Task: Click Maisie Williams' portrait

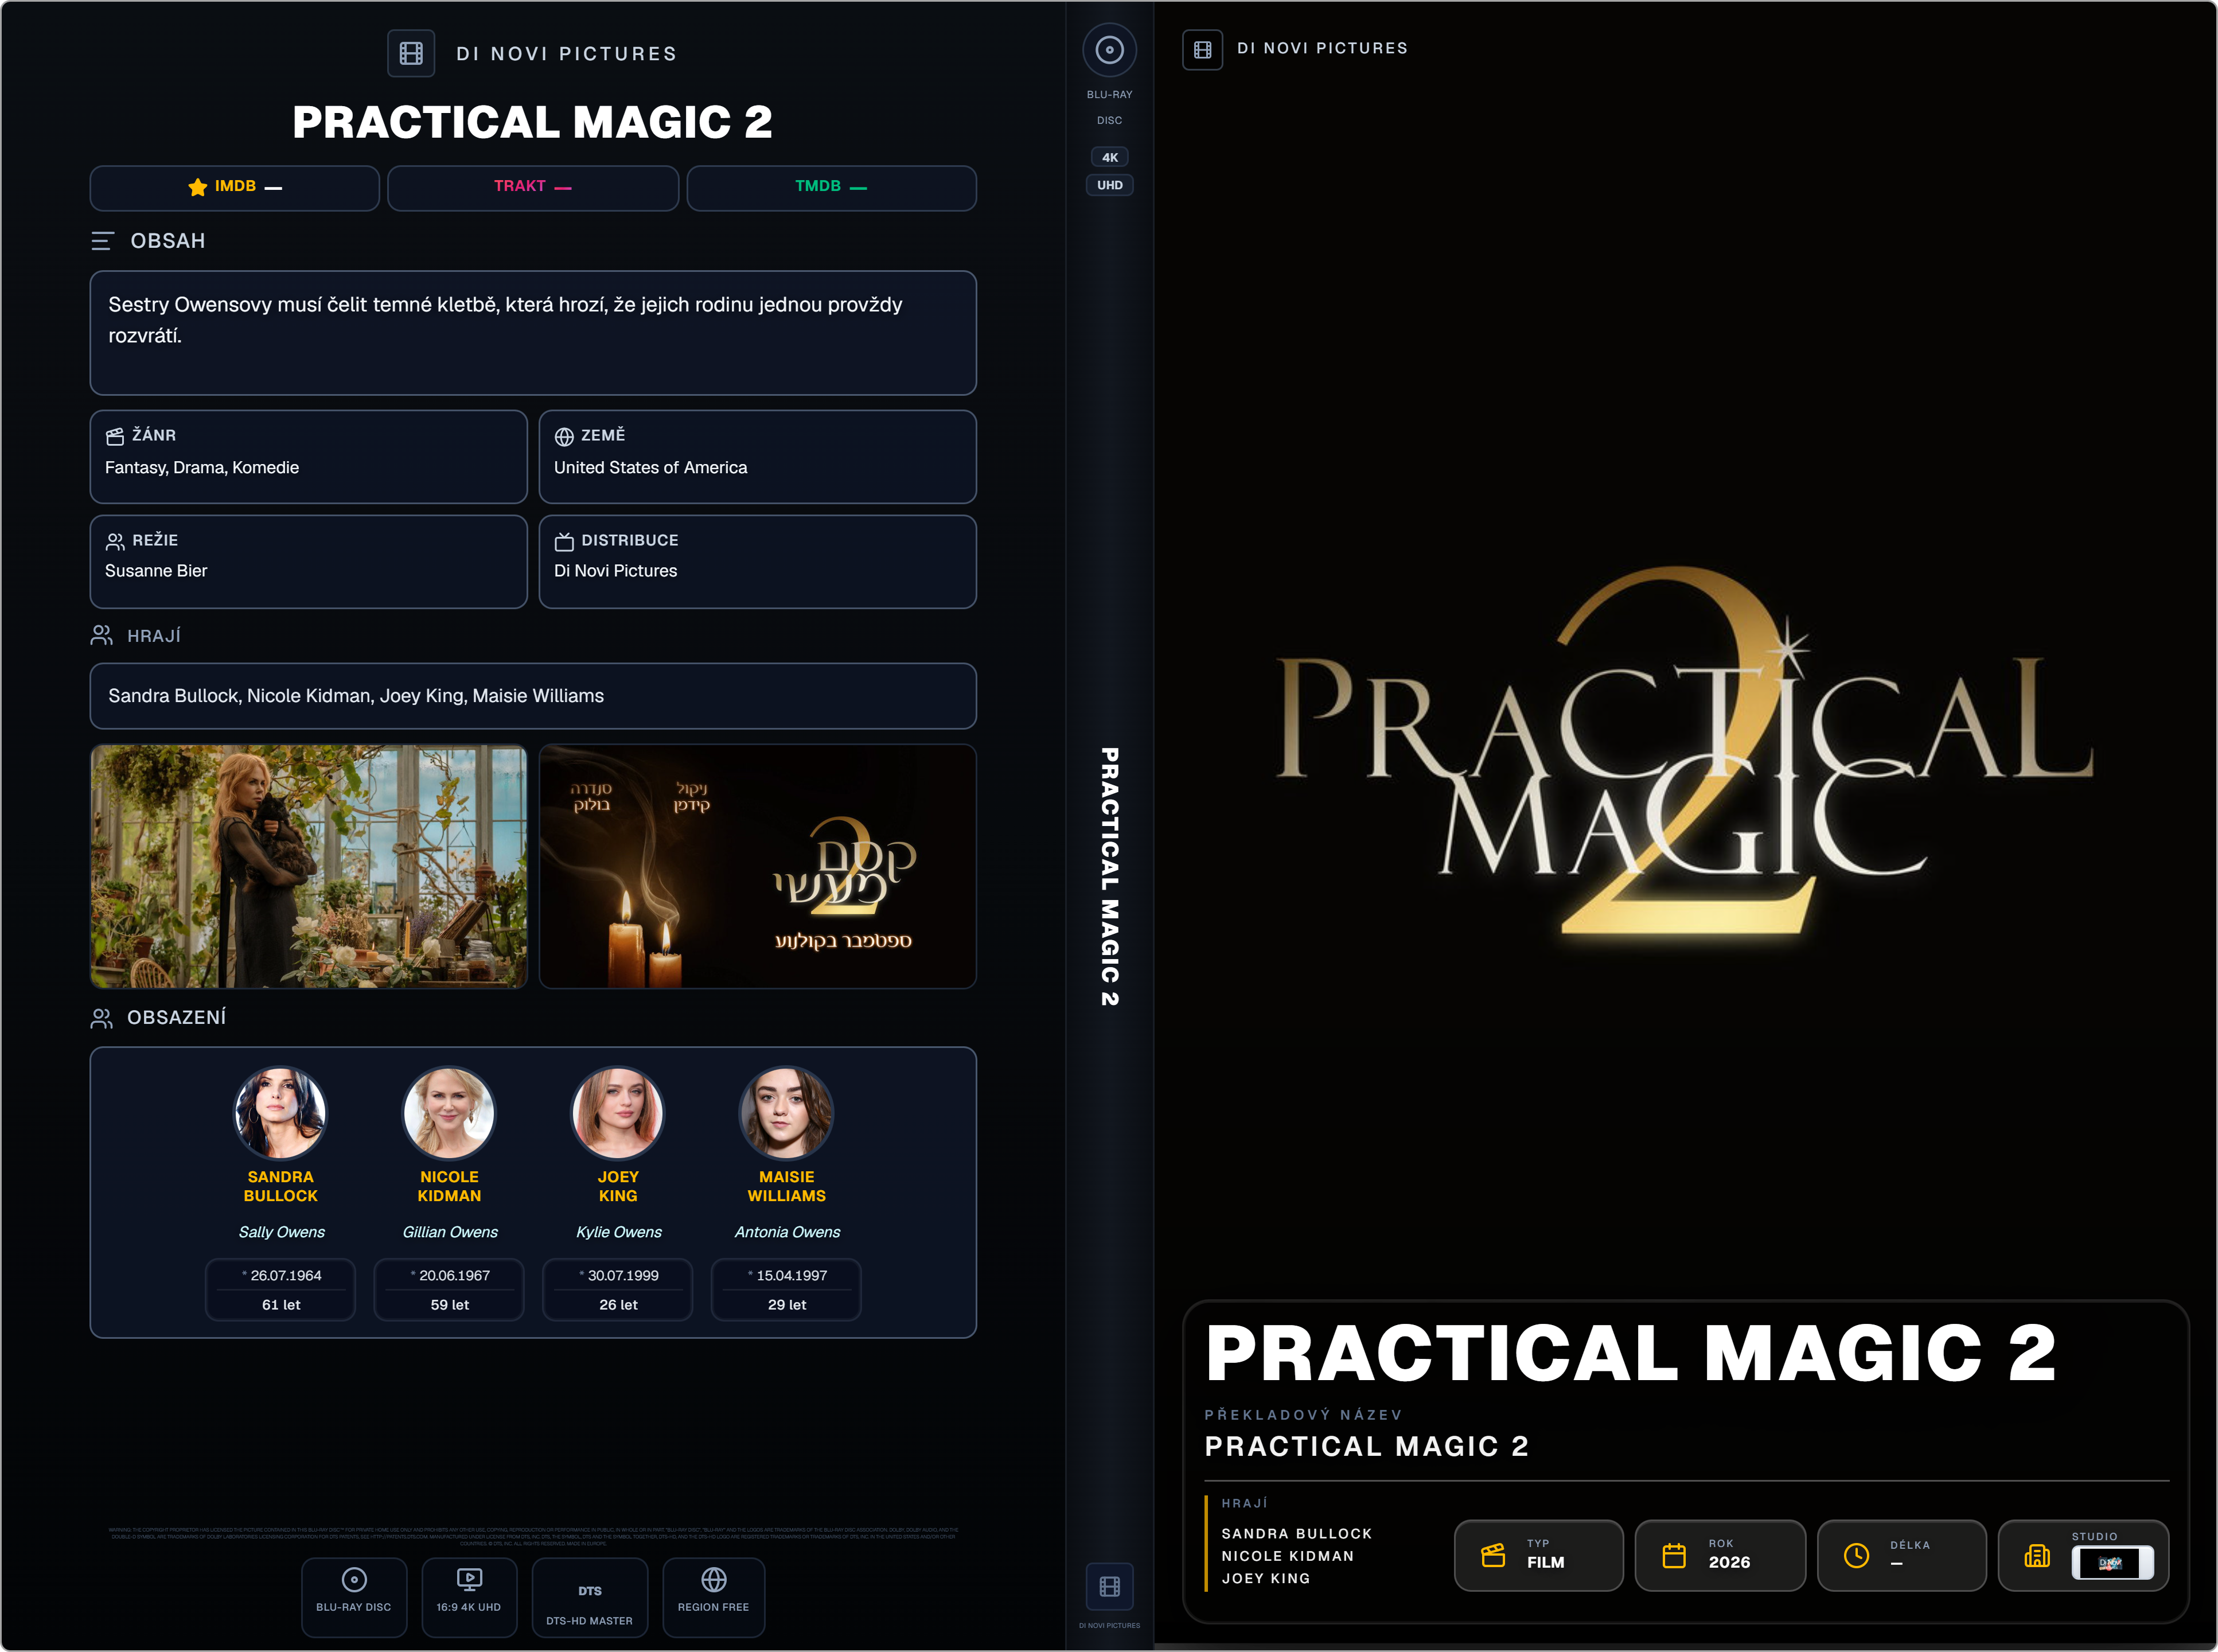Action: 787,1113
